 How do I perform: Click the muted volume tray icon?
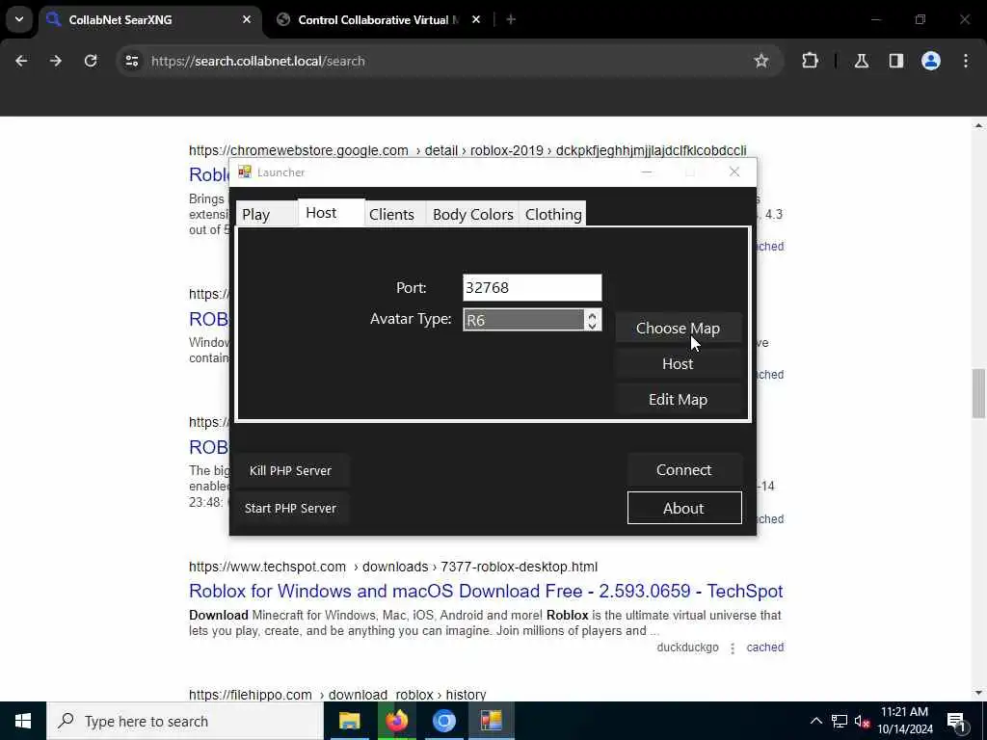862,721
